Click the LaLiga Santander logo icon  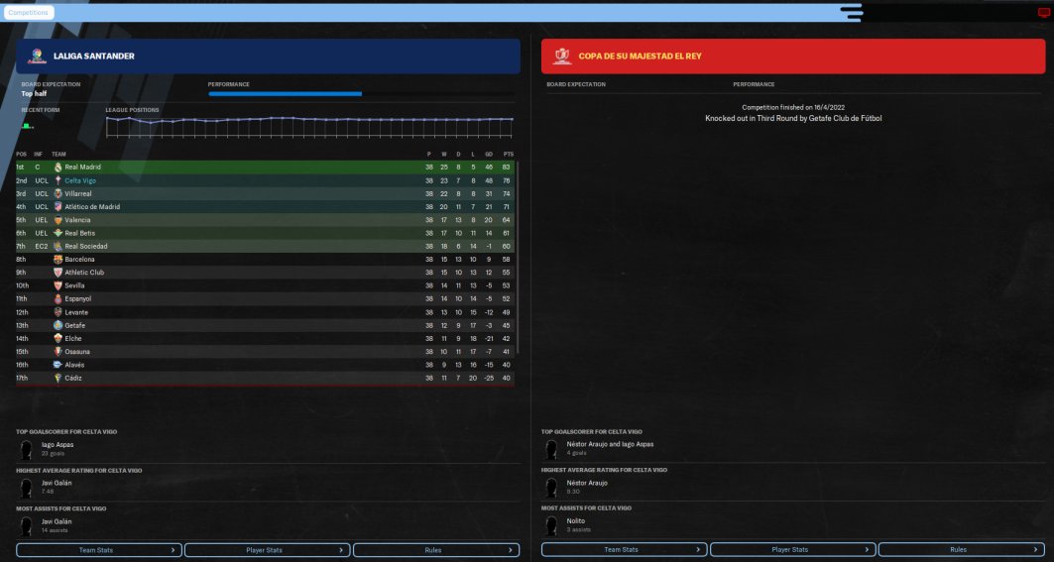point(37,56)
